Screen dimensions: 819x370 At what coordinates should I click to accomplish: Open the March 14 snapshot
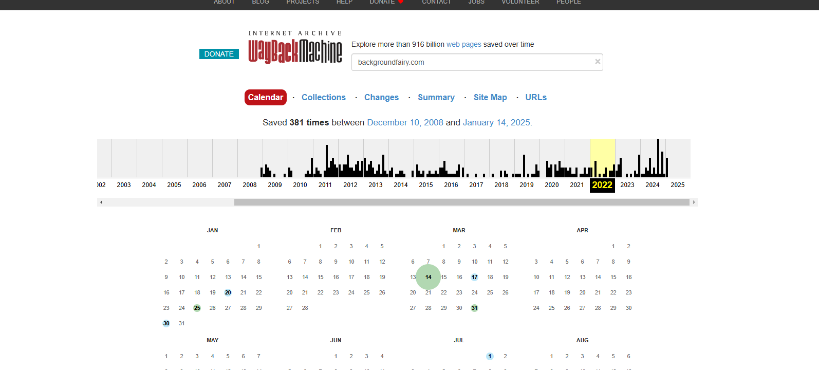coord(428,277)
